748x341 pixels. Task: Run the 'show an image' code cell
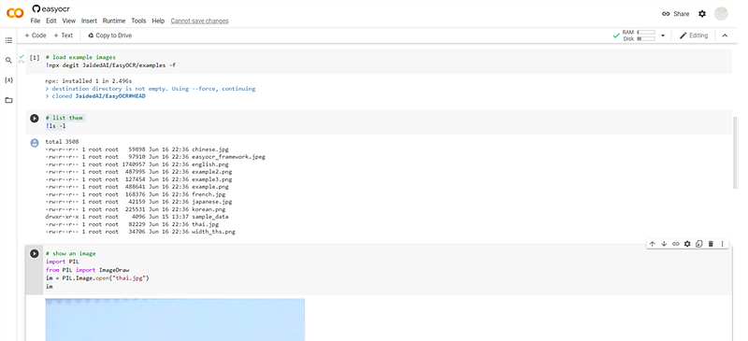35,254
